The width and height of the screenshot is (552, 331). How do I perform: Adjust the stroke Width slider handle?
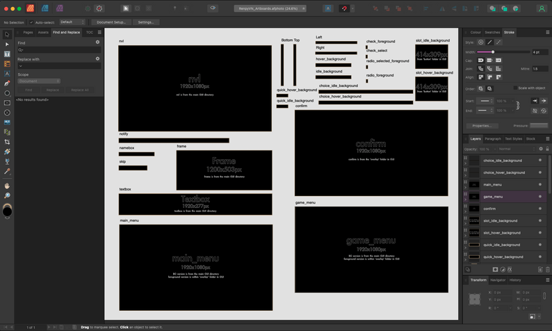click(493, 51)
